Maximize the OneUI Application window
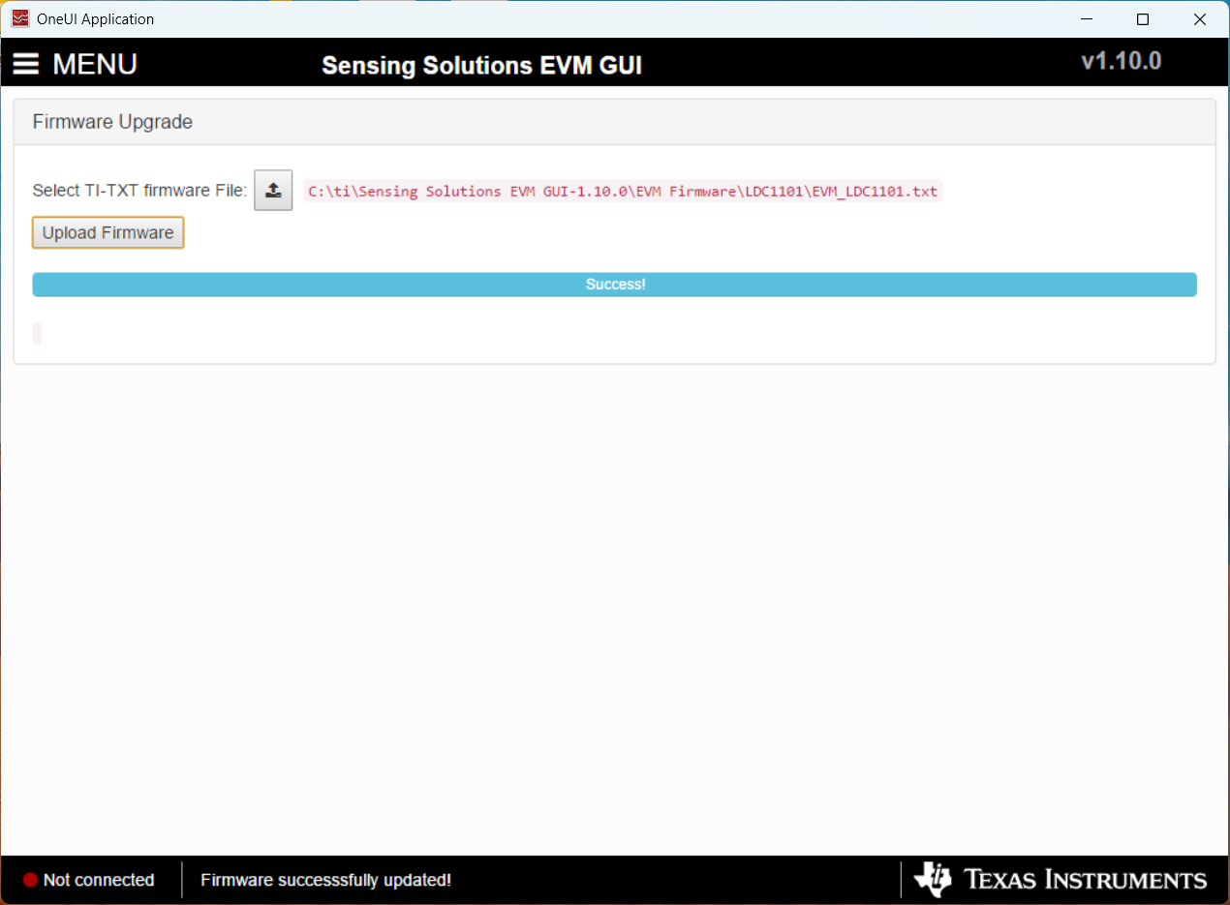This screenshot has width=1230, height=905. coord(1143,19)
